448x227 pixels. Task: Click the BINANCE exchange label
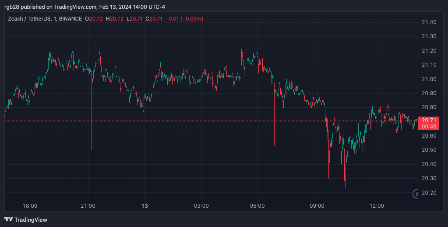click(x=70, y=19)
